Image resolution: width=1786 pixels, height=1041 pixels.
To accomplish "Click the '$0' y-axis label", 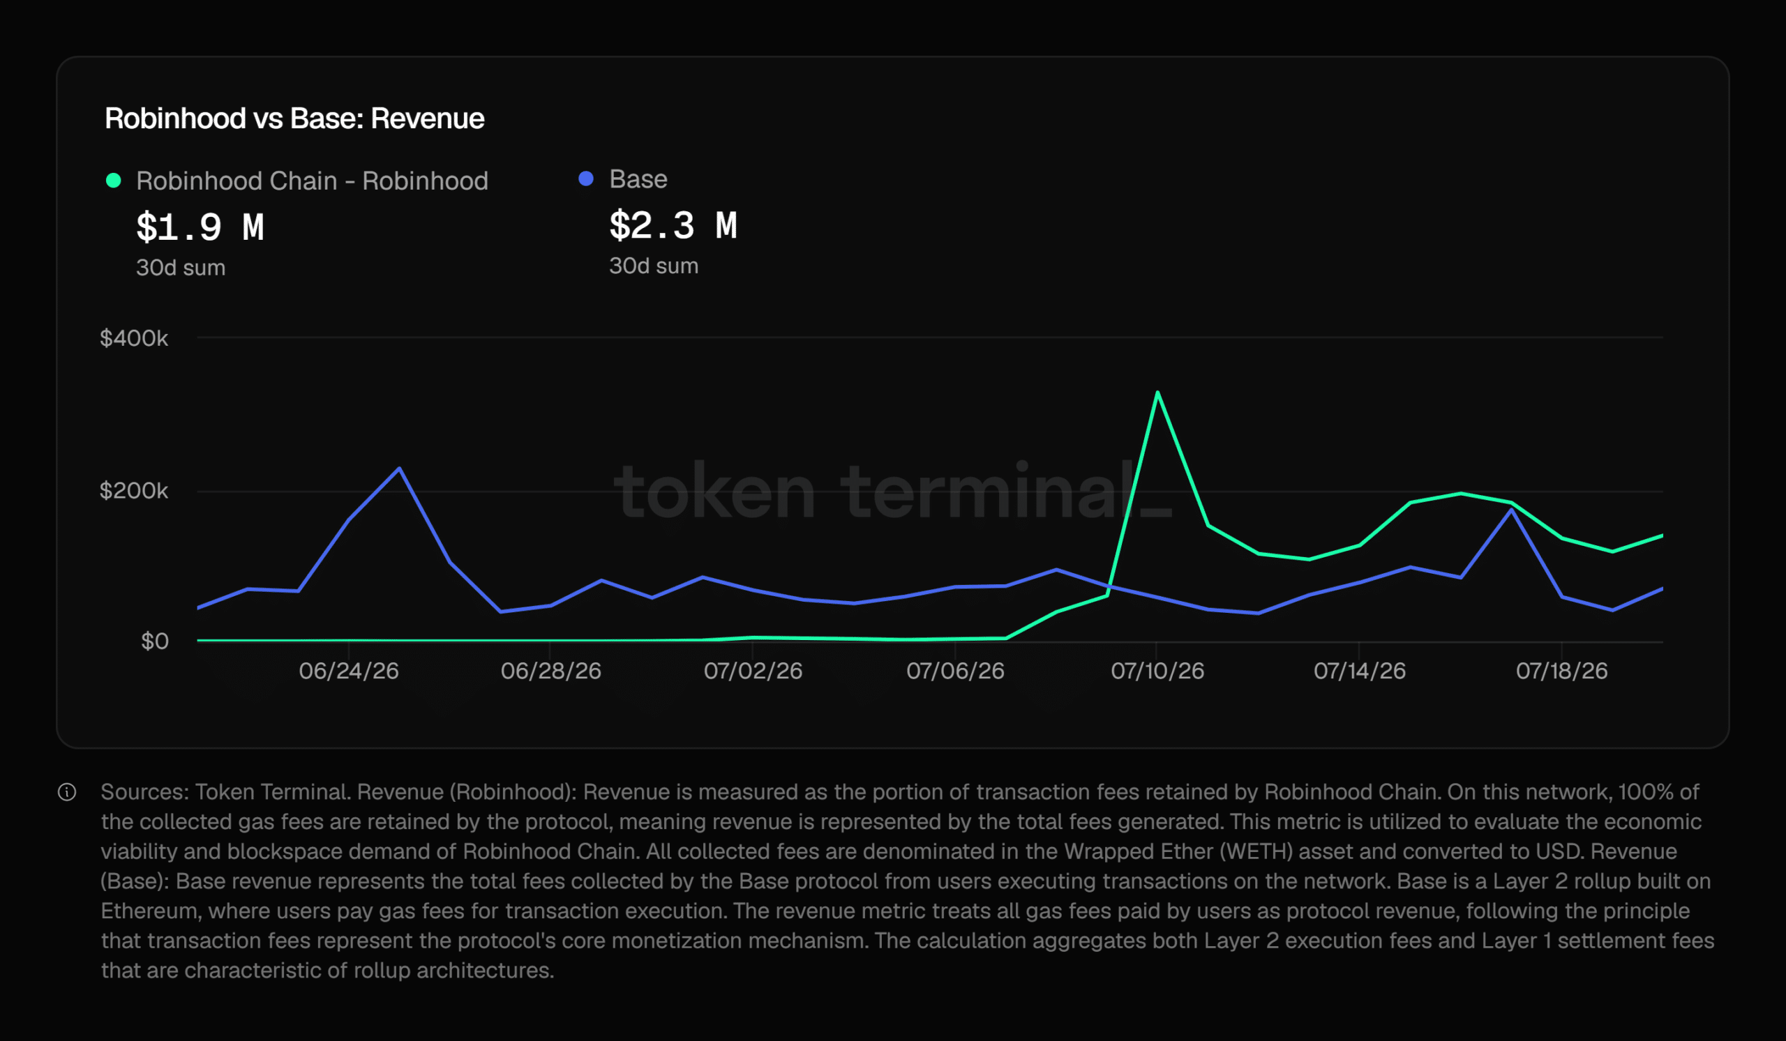I will (x=154, y=641).
